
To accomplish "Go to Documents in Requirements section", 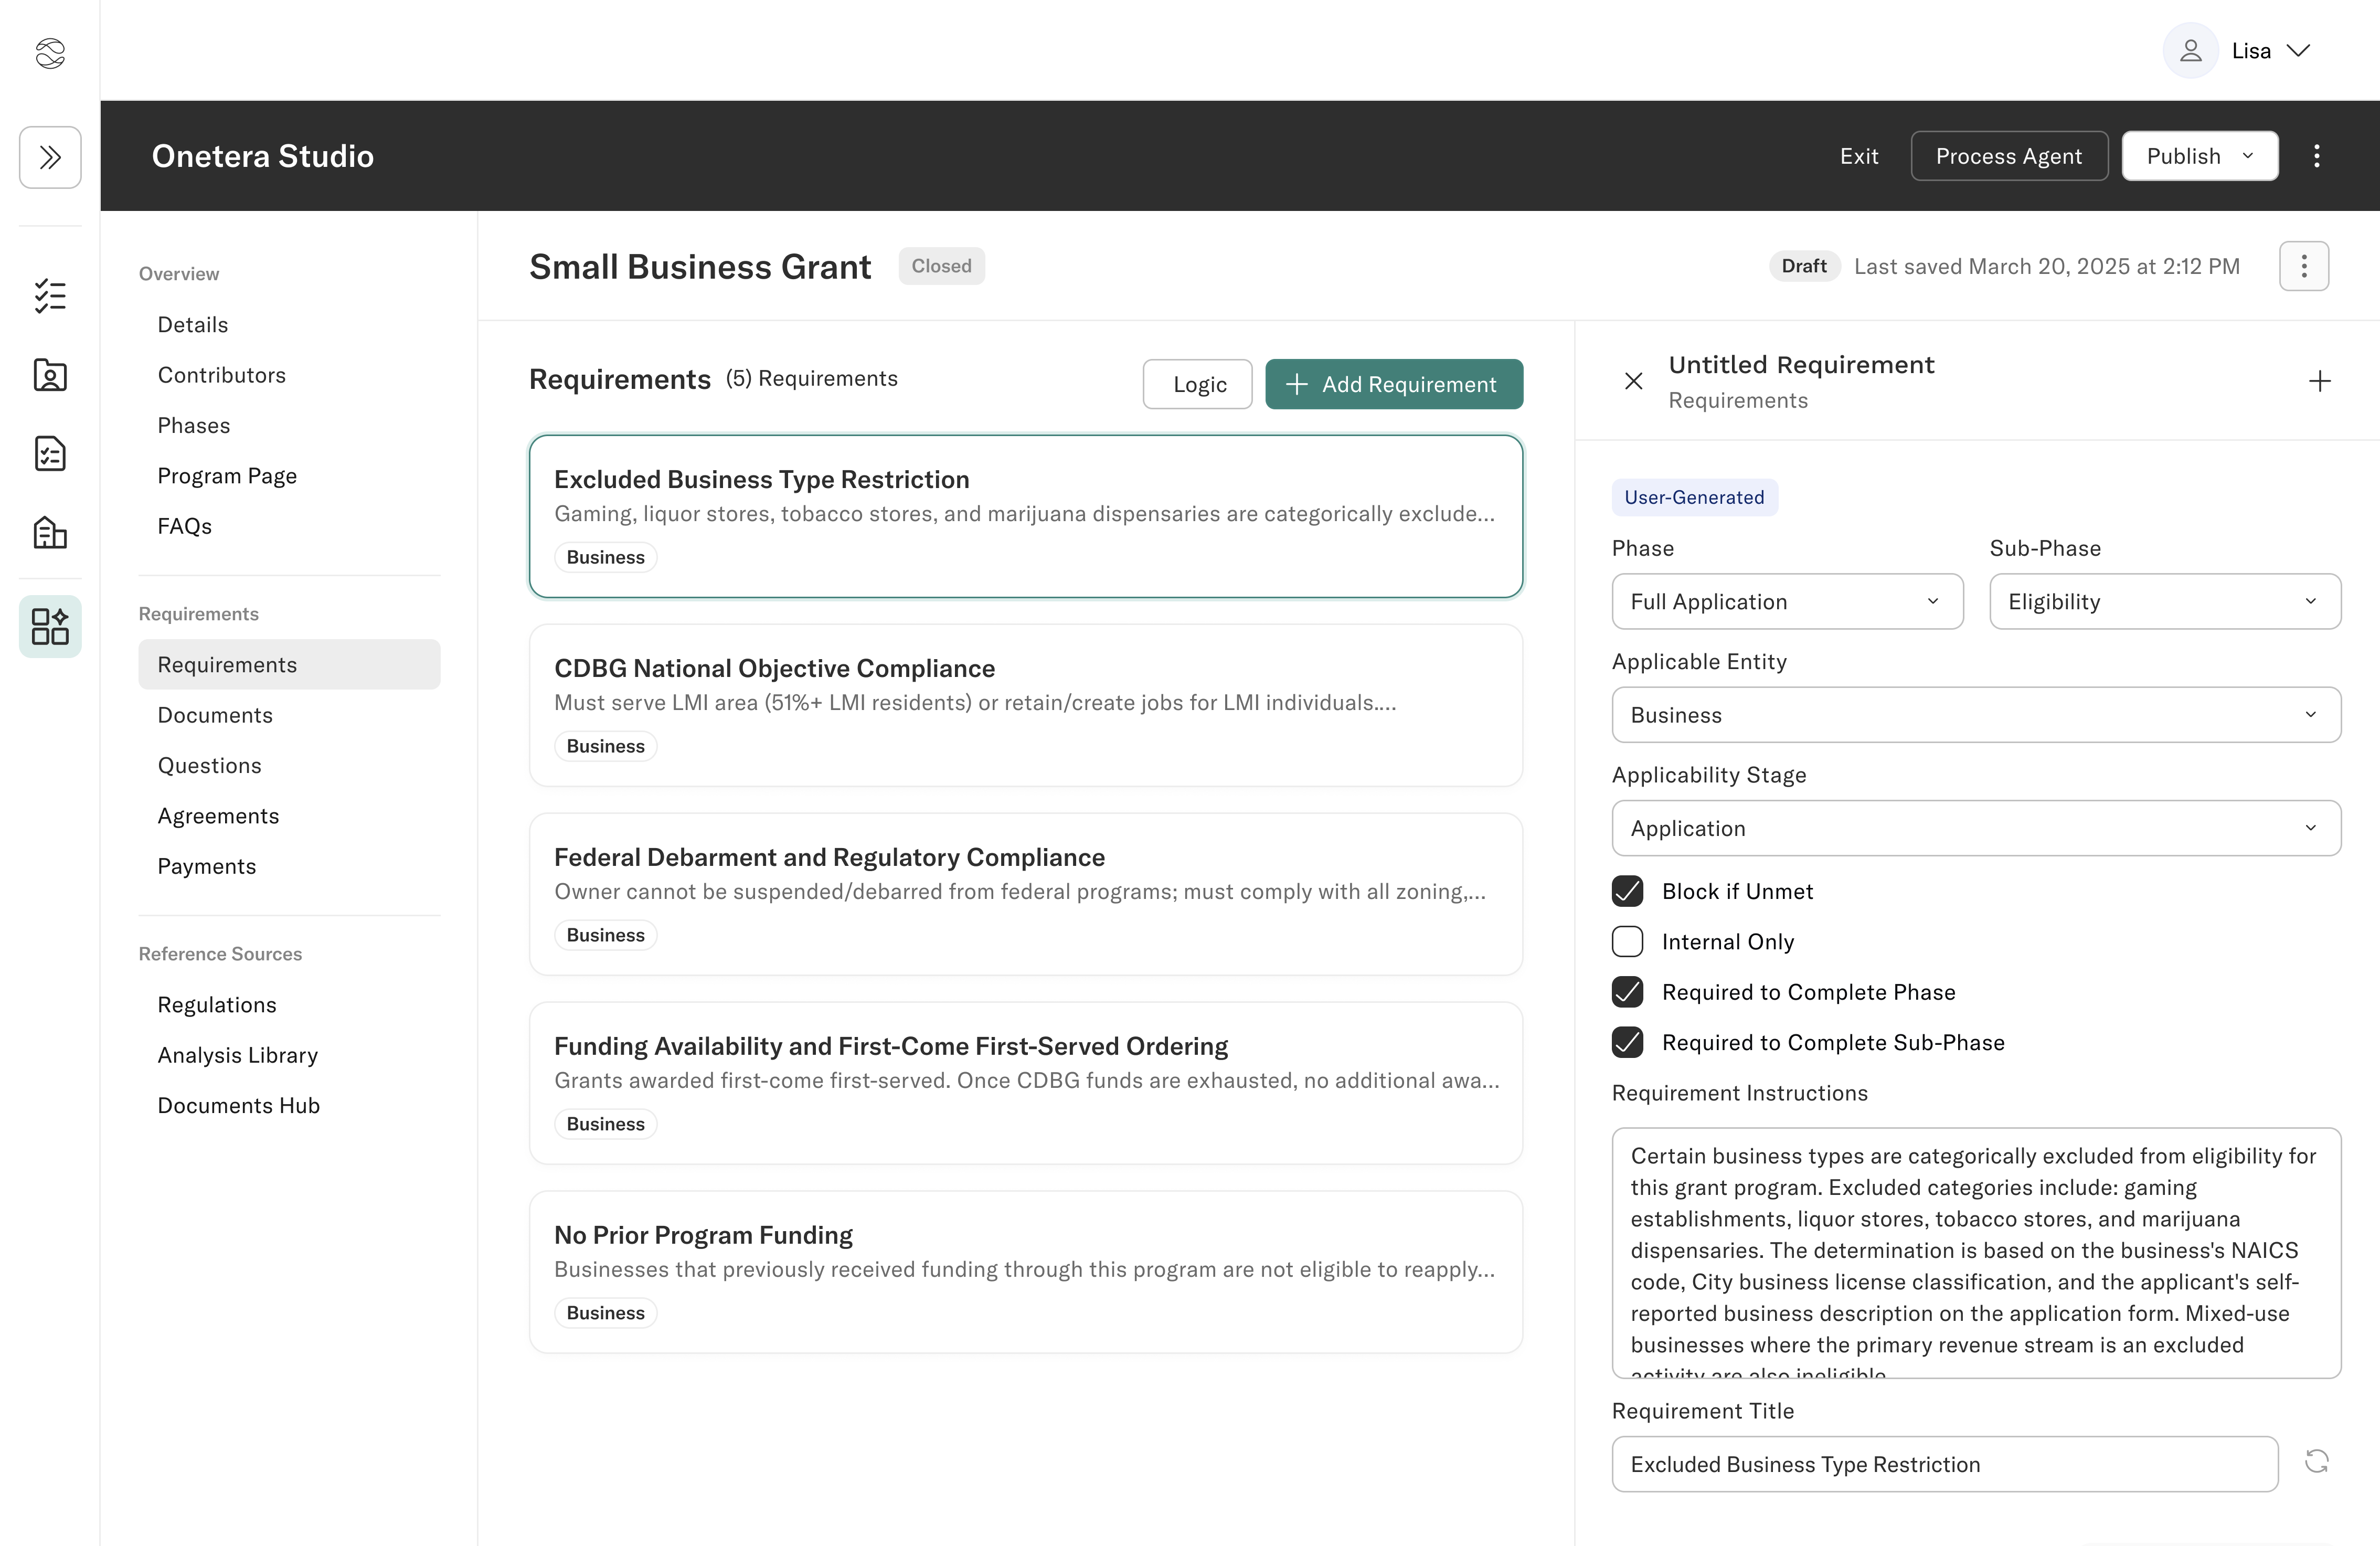I will click(215, 715).
